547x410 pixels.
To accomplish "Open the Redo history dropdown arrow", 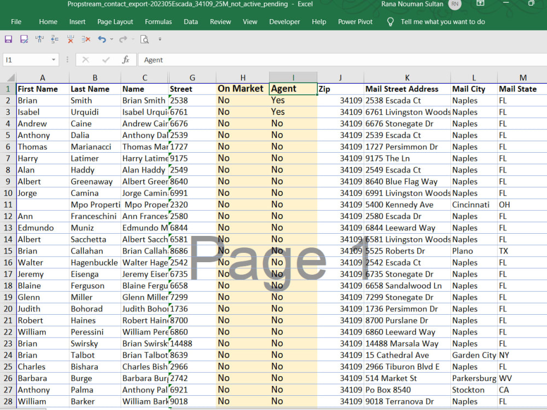I will [133, 39].
